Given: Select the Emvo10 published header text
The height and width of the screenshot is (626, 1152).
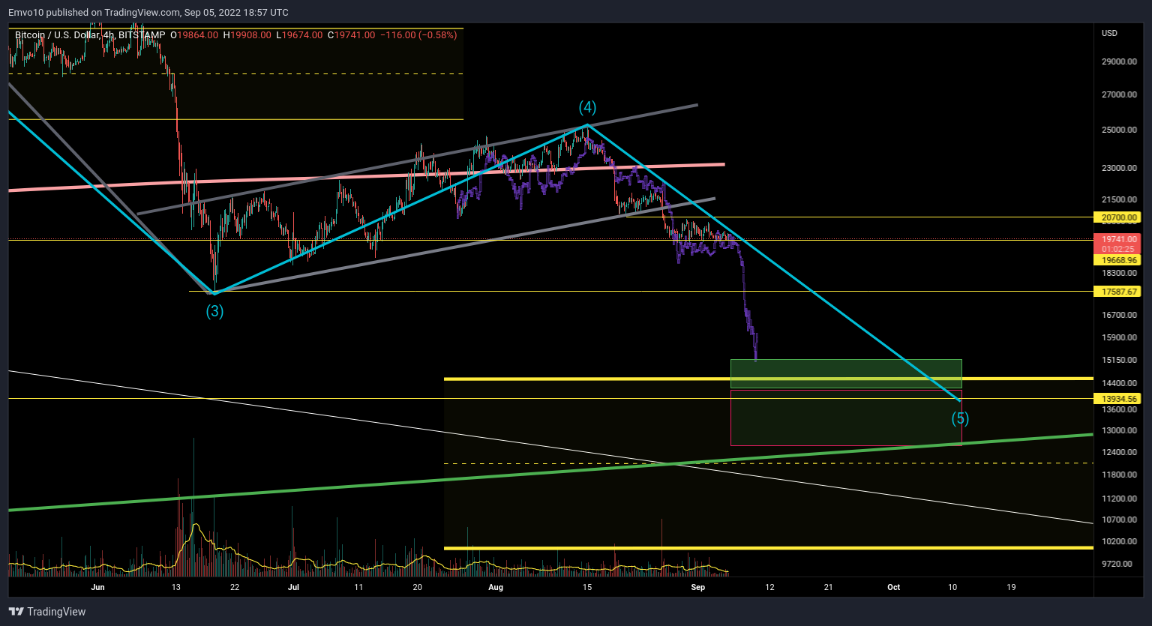Looking at the screenshot, I should click(x=148, y=12).
